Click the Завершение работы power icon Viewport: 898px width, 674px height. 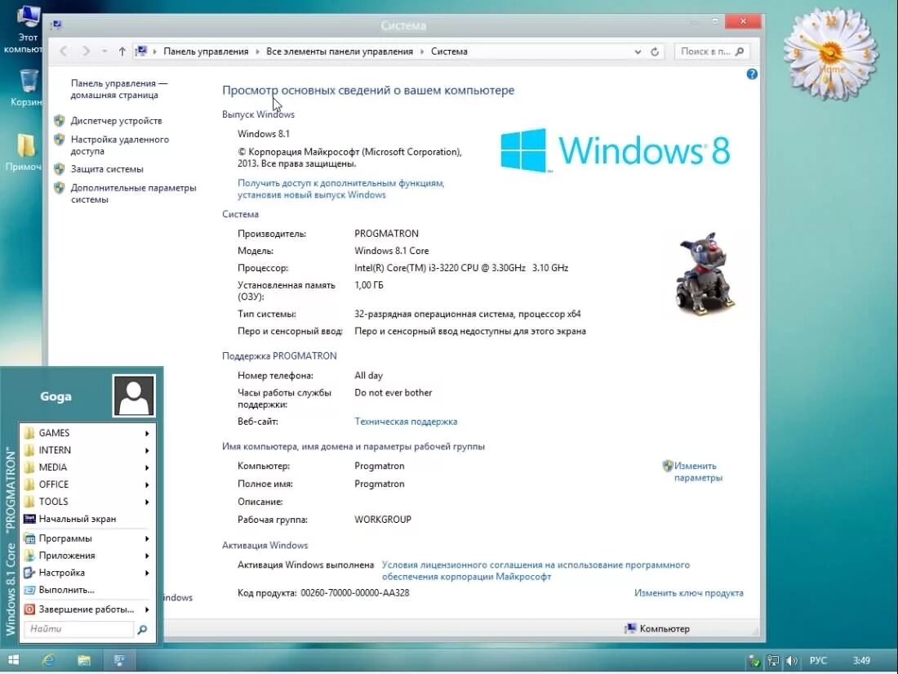pyautogui.click(x=29, y=609)
